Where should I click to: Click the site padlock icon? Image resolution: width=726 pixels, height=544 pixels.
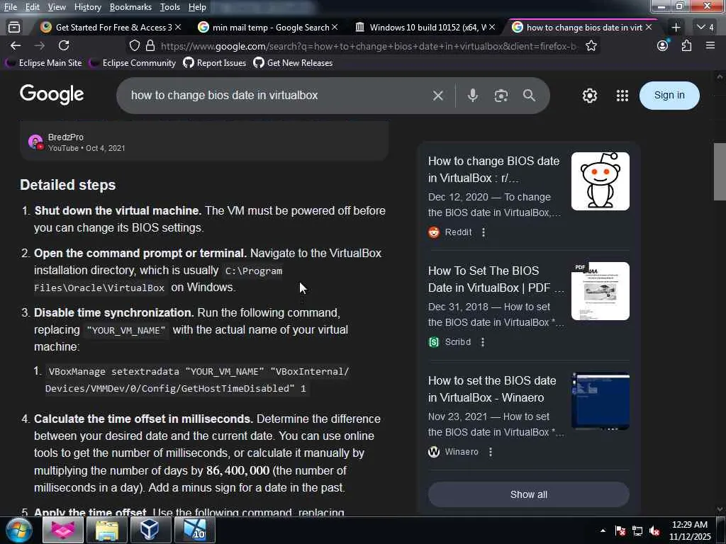tap(150, 45)
